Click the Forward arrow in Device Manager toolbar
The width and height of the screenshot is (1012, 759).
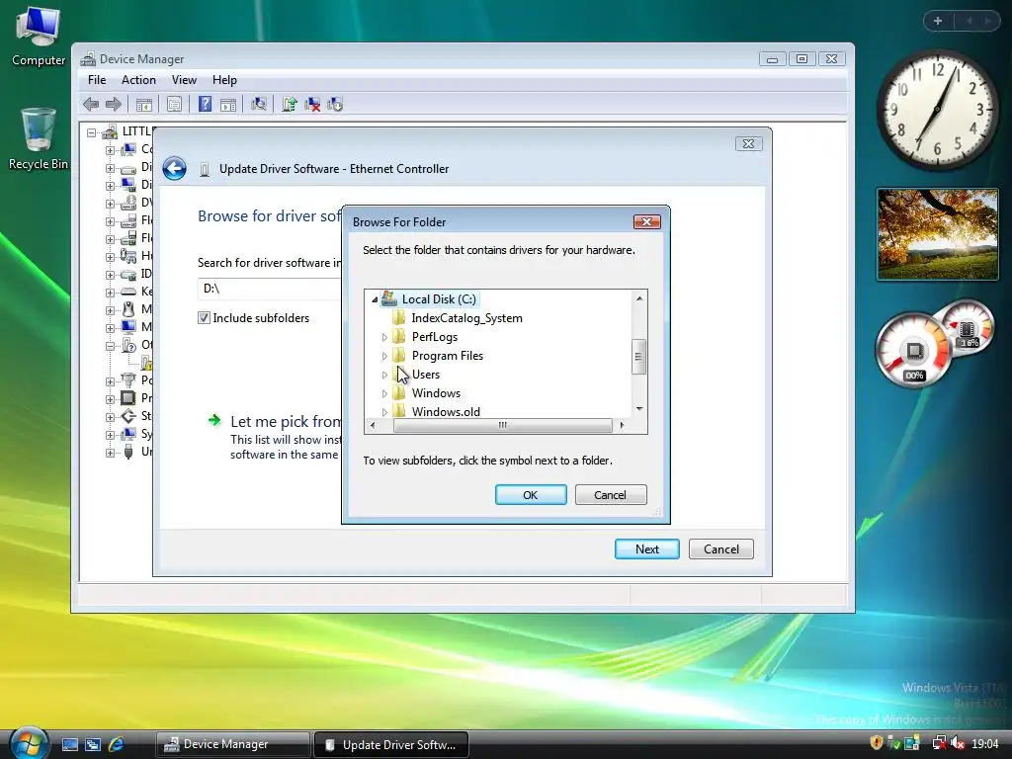click(114, 104)
